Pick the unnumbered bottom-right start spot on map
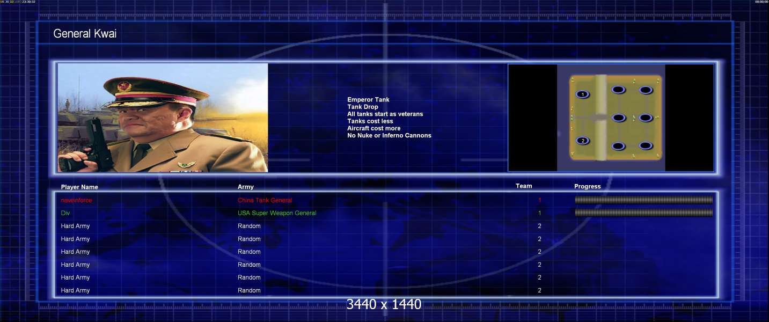This screenshot has height=322, width=769. point(646,146)
